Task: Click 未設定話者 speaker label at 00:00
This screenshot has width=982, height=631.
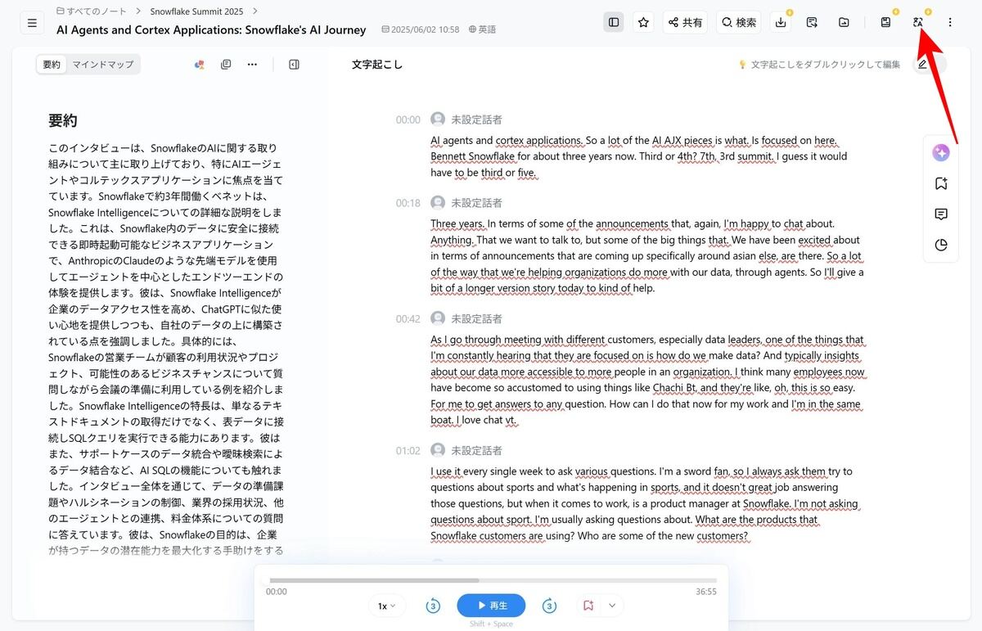Action: (x=476, y=119)
